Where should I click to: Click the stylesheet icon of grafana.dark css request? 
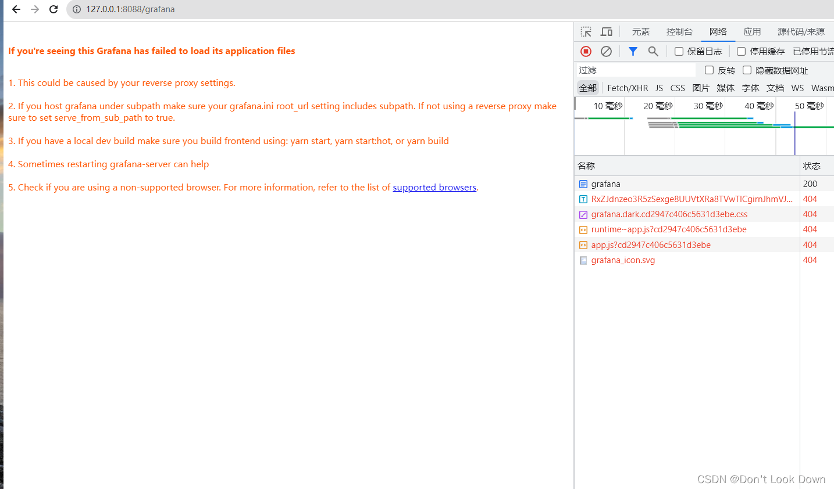click(583, 214)
